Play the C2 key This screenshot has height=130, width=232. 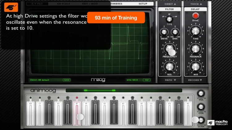(151, 113)
